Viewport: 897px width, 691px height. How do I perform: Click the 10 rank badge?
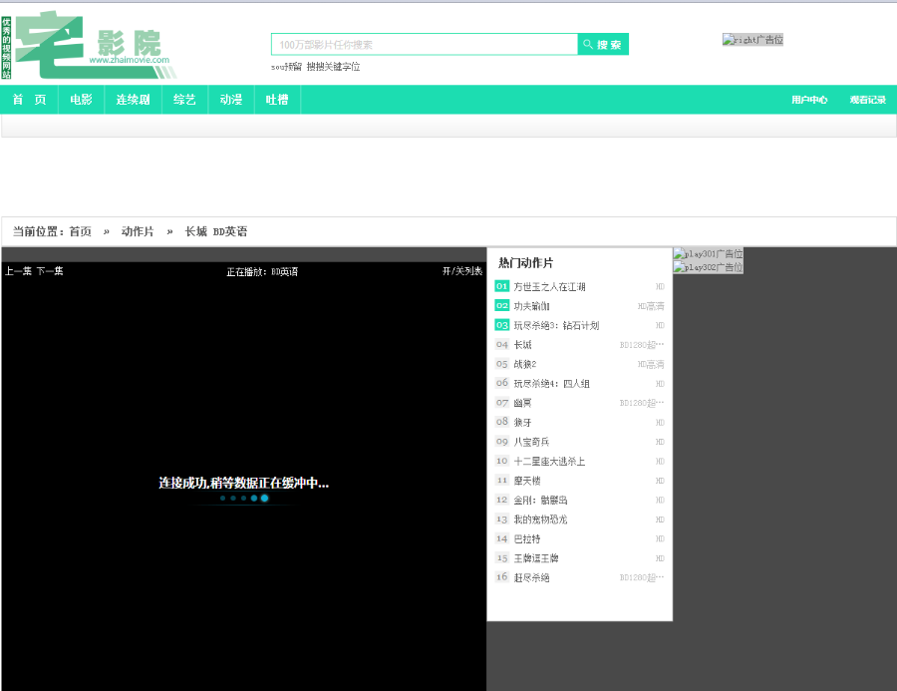[x=501, y=461]
